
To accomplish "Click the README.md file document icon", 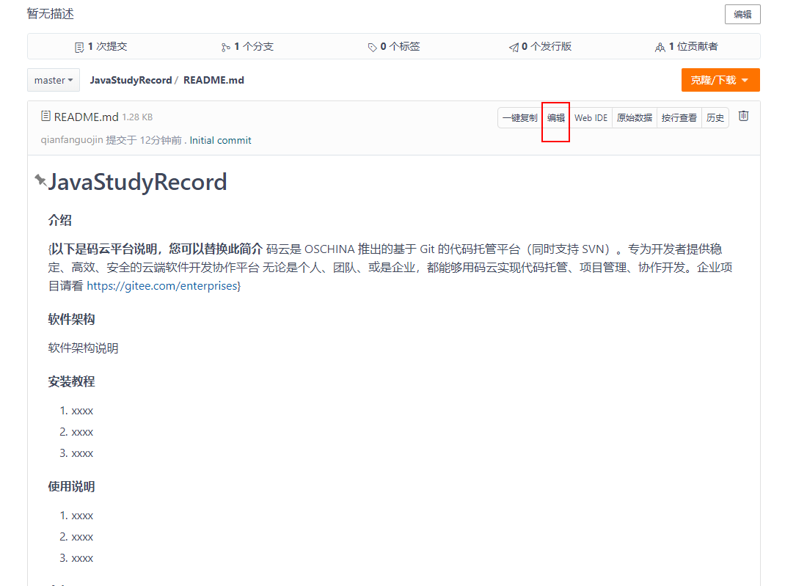I will coord(45,117).
